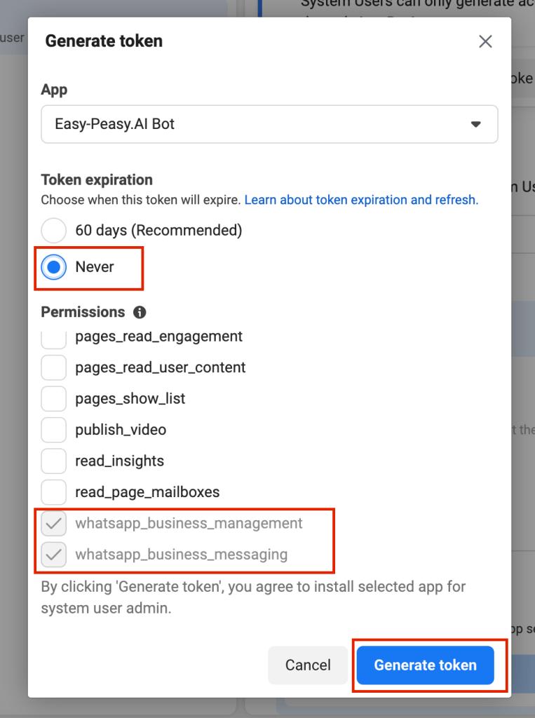Enable publish_video permission

tap(54, 429)
